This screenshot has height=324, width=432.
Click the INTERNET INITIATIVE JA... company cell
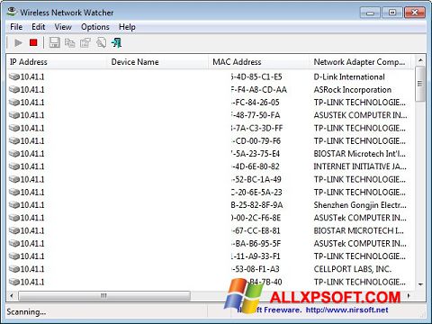tap(360, 166)
